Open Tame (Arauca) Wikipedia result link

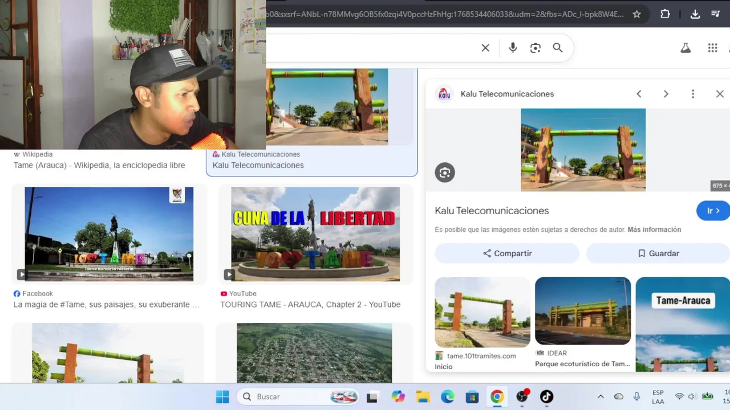99,165
